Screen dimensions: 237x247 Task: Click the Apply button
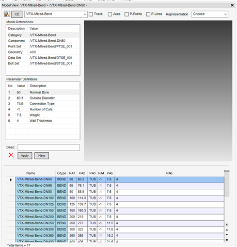(x=25, y=156)
